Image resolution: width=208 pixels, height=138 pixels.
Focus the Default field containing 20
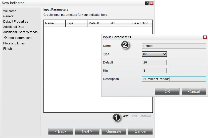(x=154, y=62)
